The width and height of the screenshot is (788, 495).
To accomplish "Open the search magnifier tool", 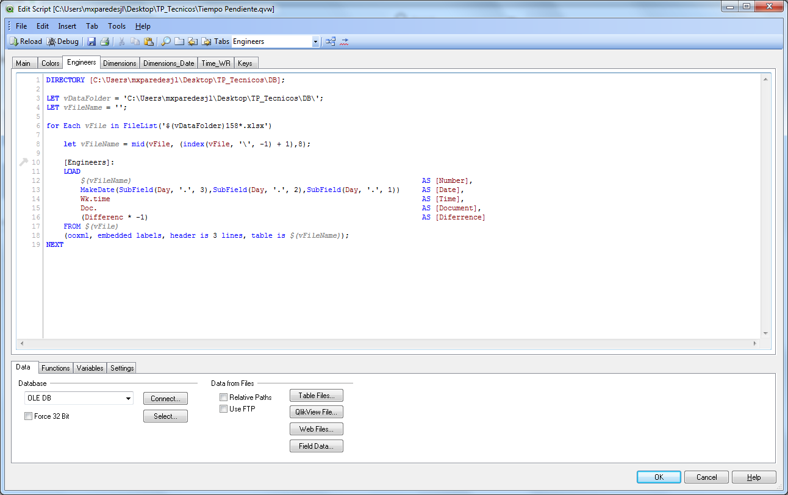I will (x=166, y=41).
